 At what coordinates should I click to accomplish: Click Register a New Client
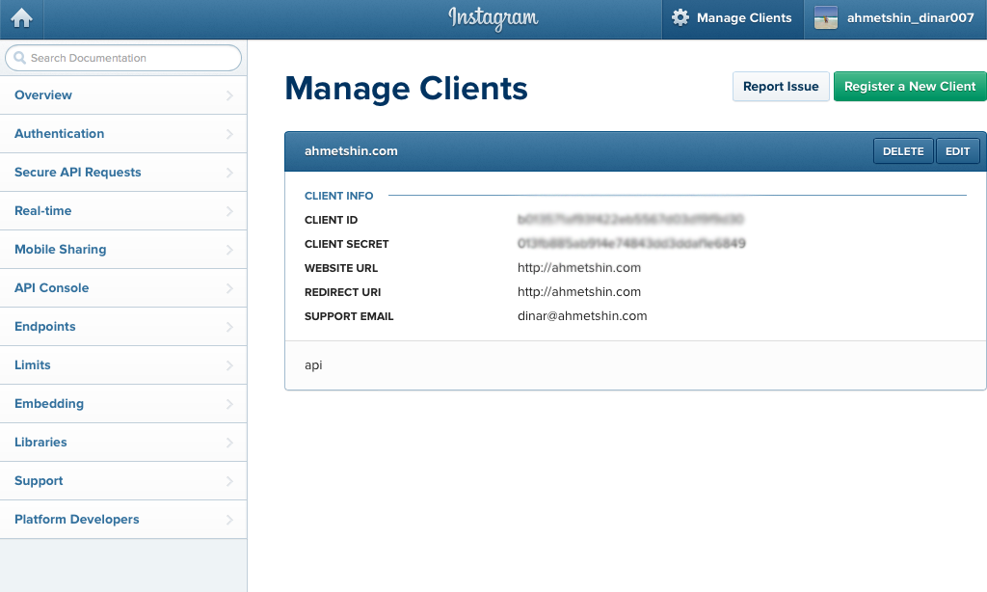(x=910, y=86)
